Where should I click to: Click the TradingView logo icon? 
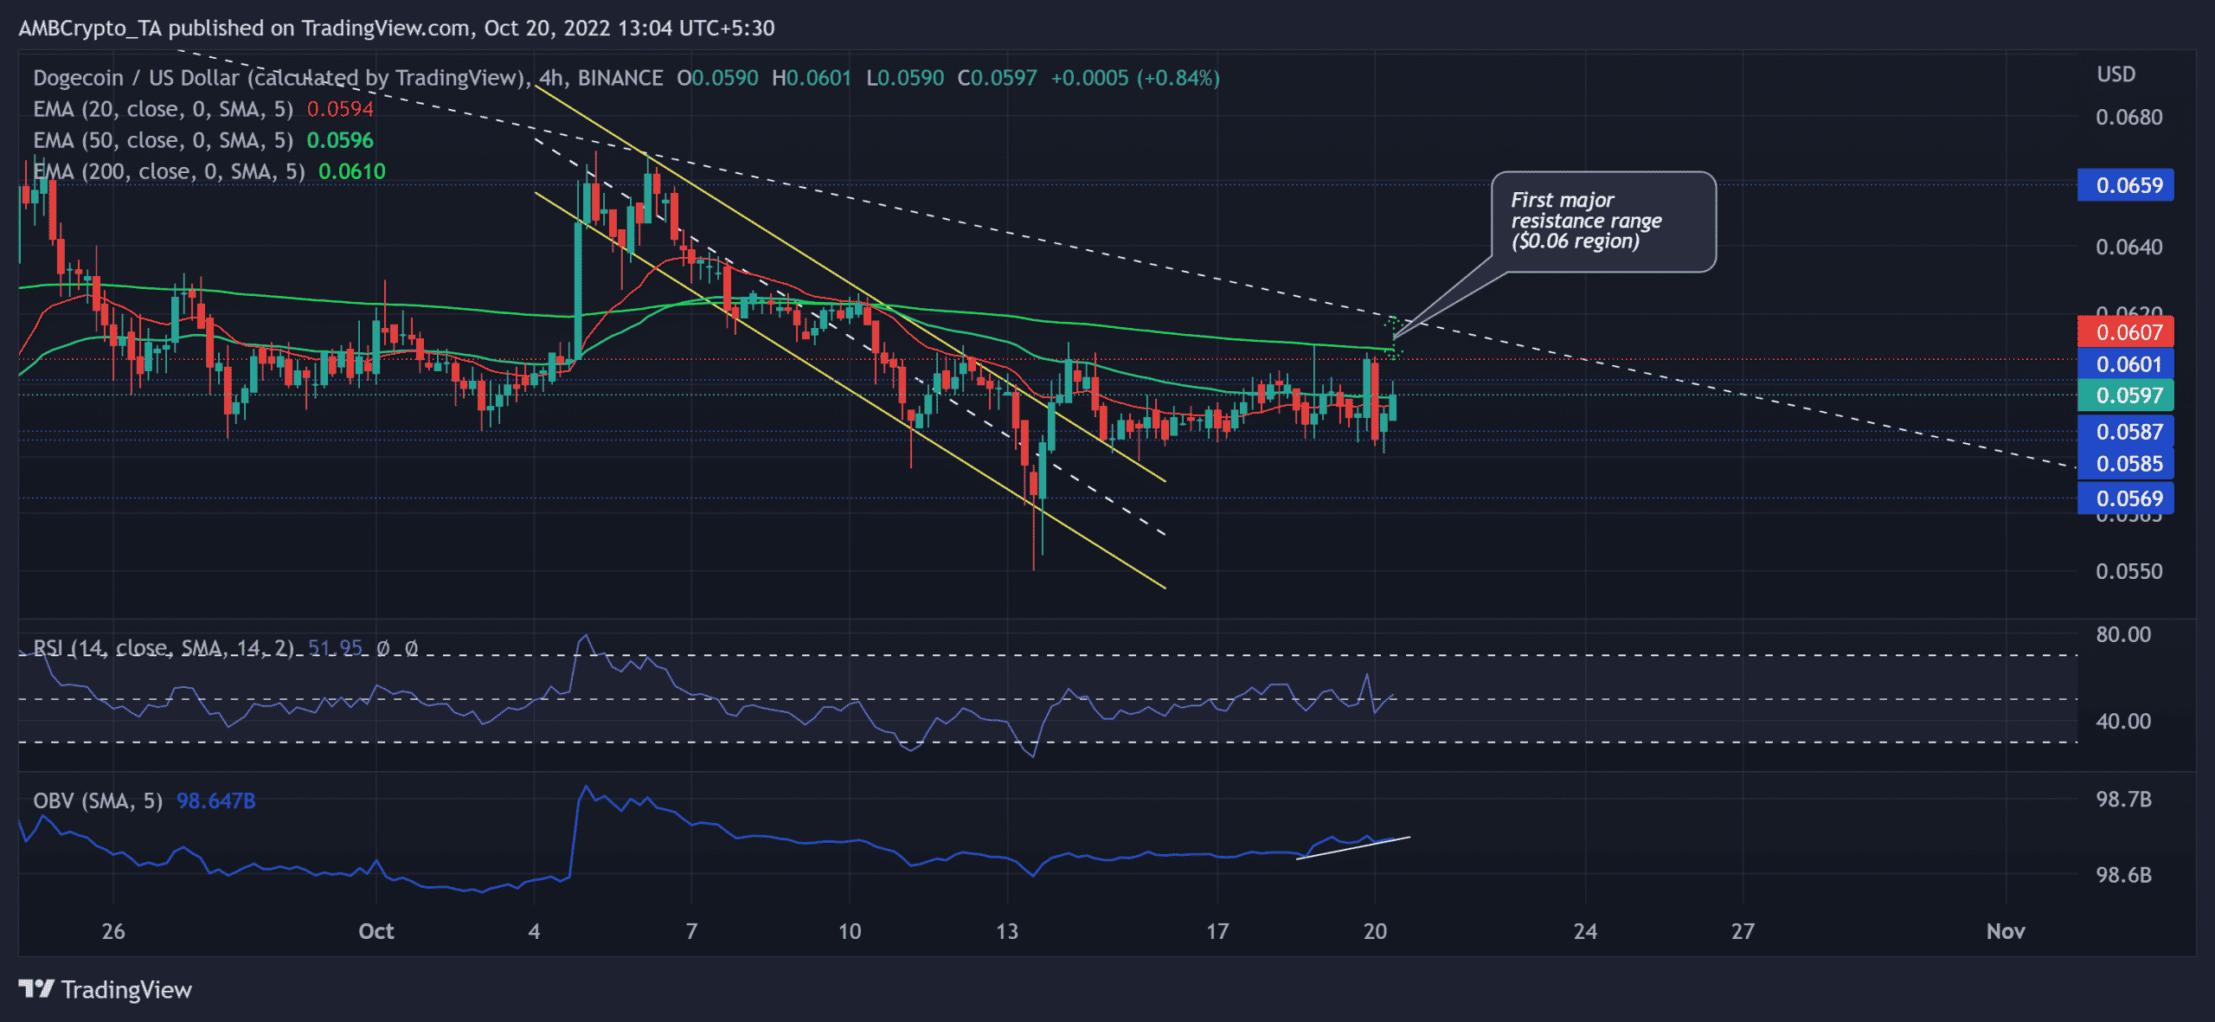36,988
